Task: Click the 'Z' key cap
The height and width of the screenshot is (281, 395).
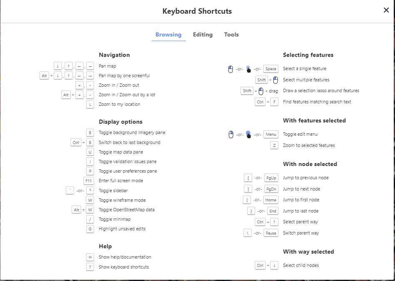Action: pos(274,146)
